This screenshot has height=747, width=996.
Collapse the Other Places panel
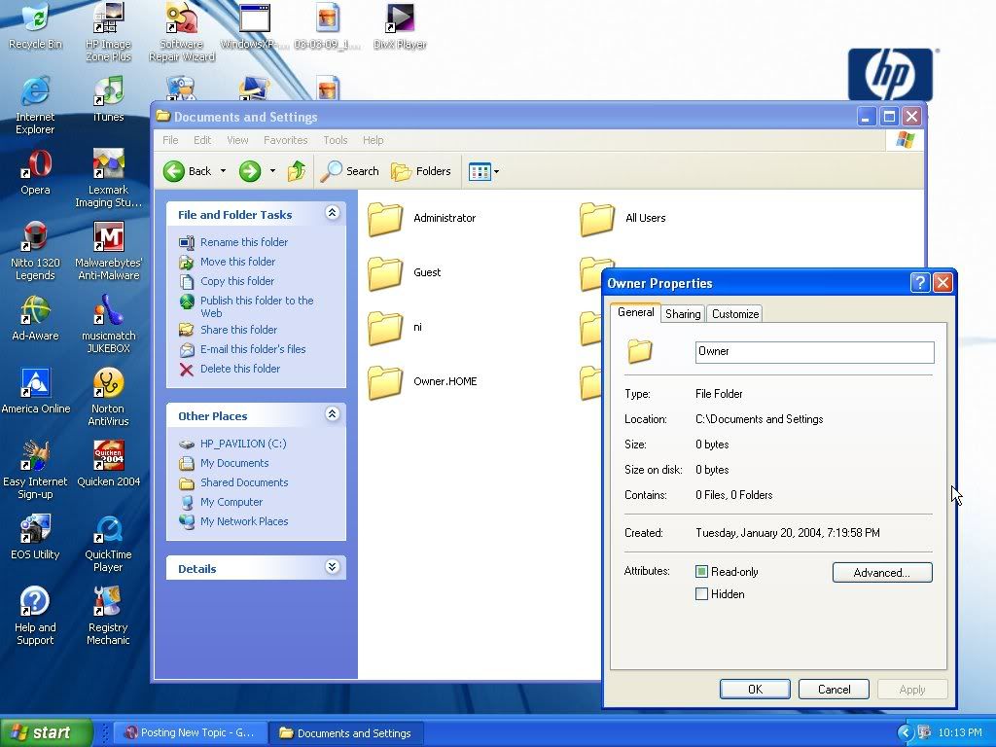point(332,414)
